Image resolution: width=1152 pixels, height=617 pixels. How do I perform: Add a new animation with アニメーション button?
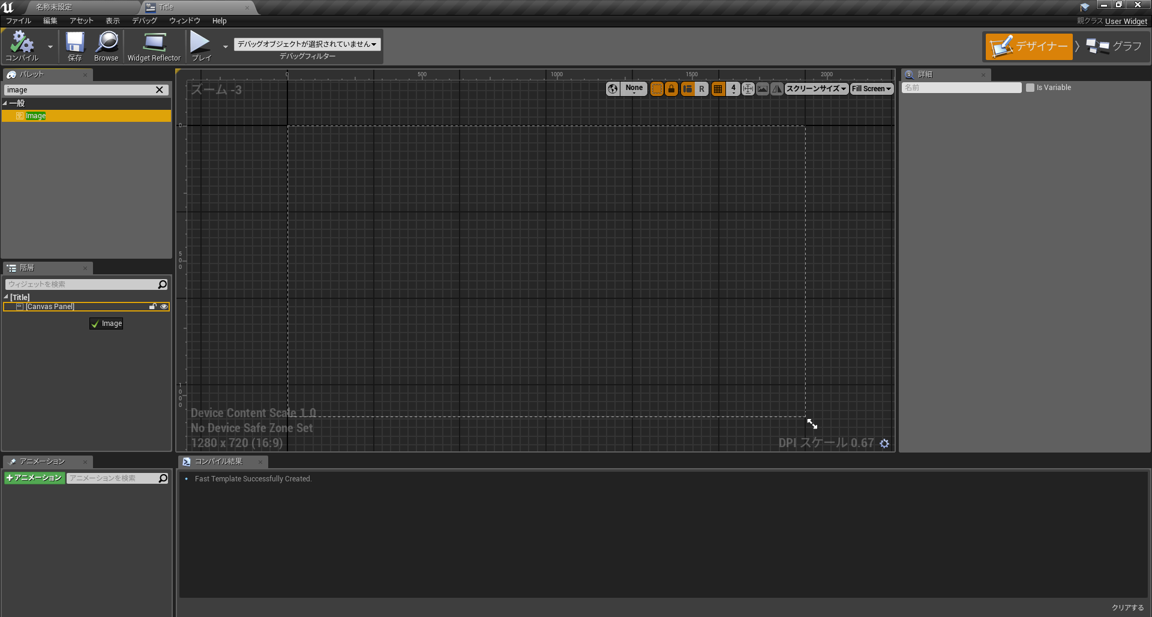[x=34, y=478]
